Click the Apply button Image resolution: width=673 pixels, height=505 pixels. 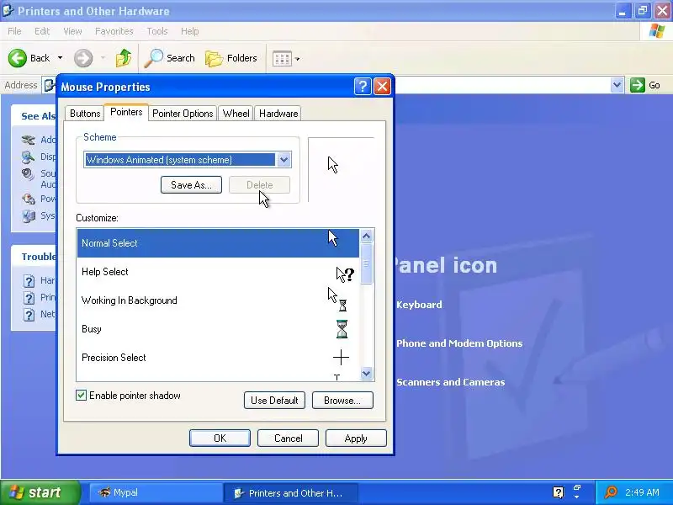click(356, 438)
